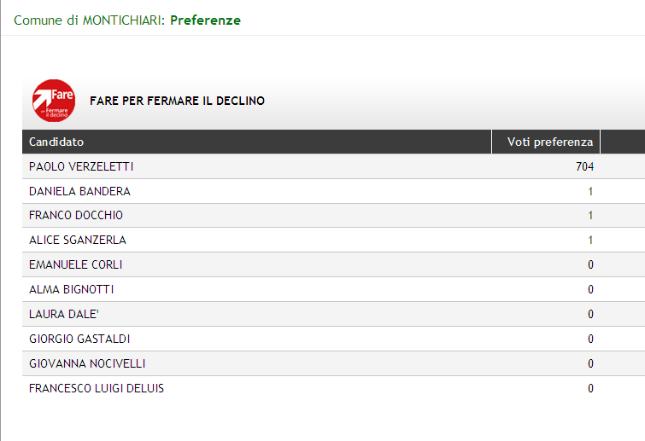This screenshot has height=441, width=645.
Task: Click on Alice Sganzerla's name
Action: click(77, 241)
